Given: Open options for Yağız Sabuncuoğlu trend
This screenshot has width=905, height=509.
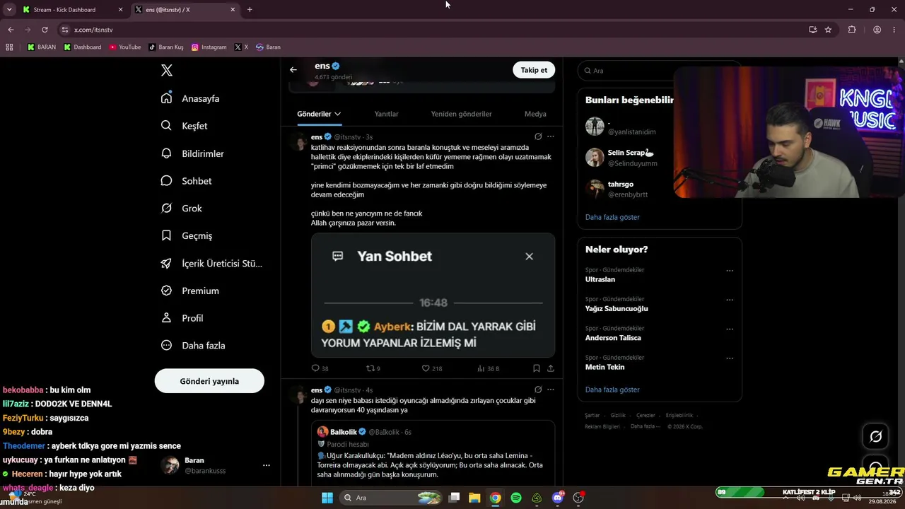Looking at the screenshot, I should point(730,300).
